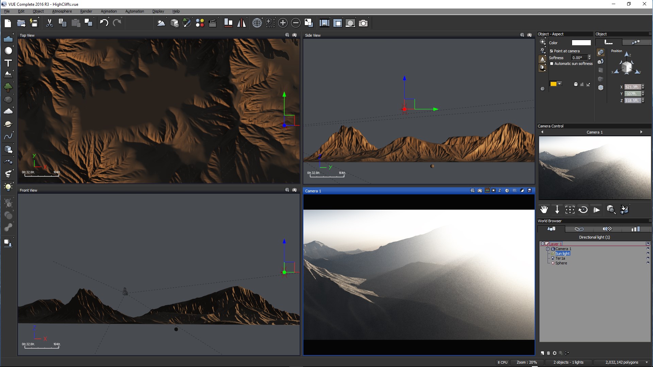This screenshot has width=653, height=367.
Task: Open the Atmosphere menu
Action: click(x=62, y=11)
